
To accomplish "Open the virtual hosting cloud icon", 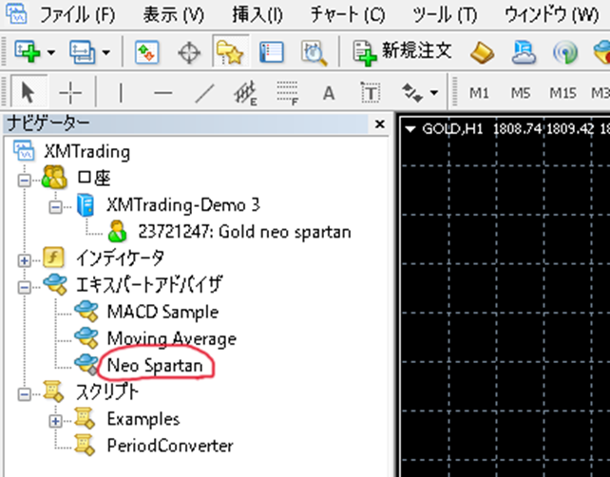I will click(524, 52).
